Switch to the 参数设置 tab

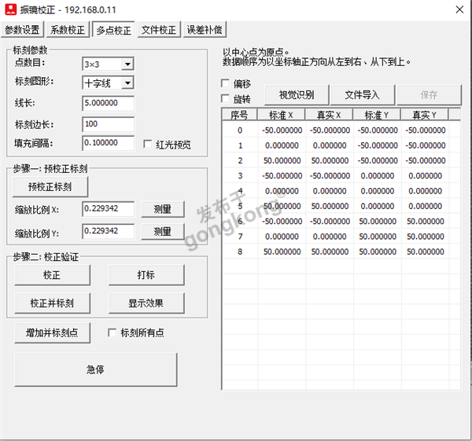coord(22,31)
